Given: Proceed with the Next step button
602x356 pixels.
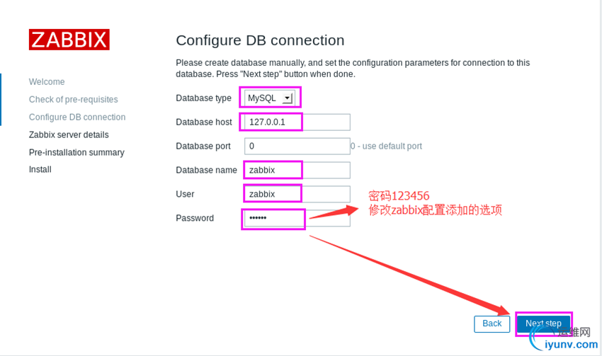Looking at the screenshot, I should point(543,324).
